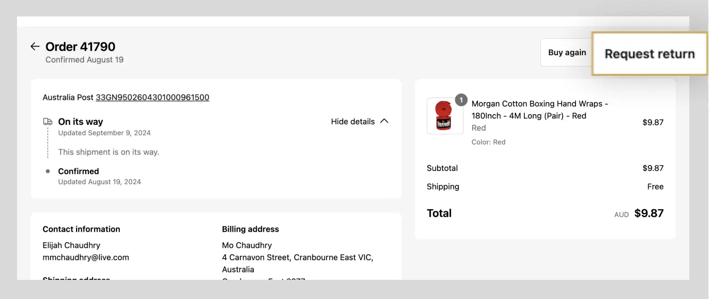Click the Updated August 19, 2024 text
This screenshot has height=299, width=709.
[x=99, y=182]
